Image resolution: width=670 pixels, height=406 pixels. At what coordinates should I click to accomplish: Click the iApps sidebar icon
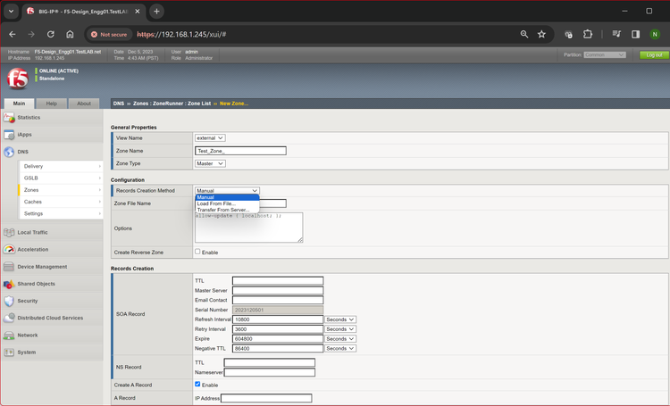tap(9, 135)
